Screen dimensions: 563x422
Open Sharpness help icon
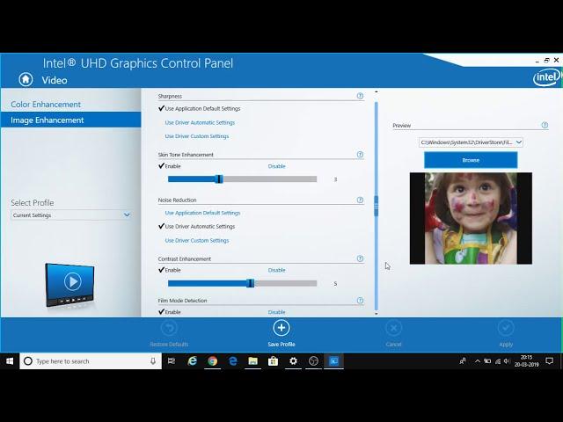(x=360, y=96)
